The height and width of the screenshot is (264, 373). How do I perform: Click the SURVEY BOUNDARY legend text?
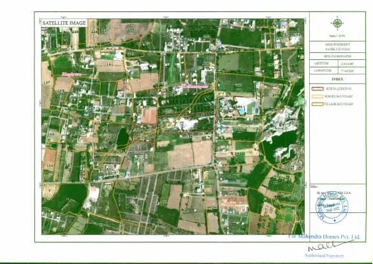pos(339,96)
